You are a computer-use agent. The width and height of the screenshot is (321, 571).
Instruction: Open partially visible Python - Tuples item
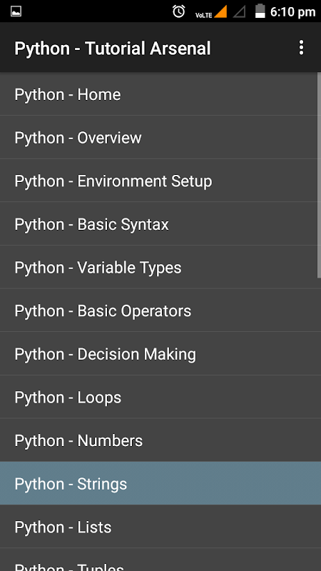click(158, 560)
